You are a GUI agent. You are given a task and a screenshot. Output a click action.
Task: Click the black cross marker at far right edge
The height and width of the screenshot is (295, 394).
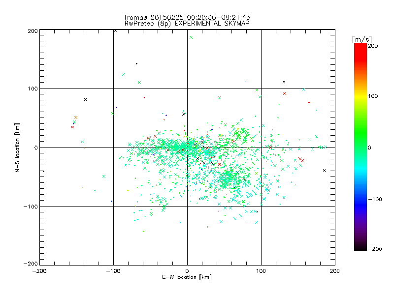point(325,171)
